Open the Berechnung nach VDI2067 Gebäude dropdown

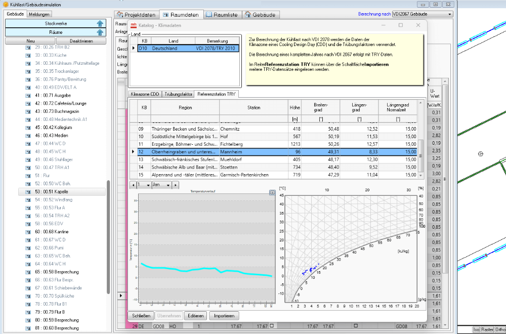click(449, 14)
